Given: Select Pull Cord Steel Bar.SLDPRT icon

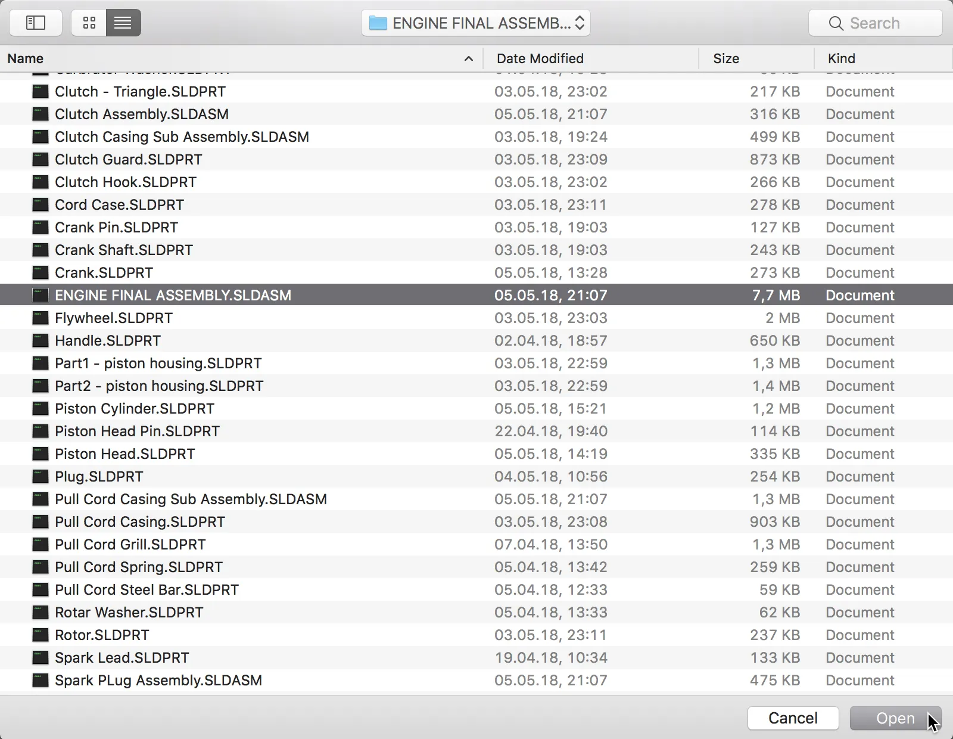Looking at the screenshot, I should point(40,589).
